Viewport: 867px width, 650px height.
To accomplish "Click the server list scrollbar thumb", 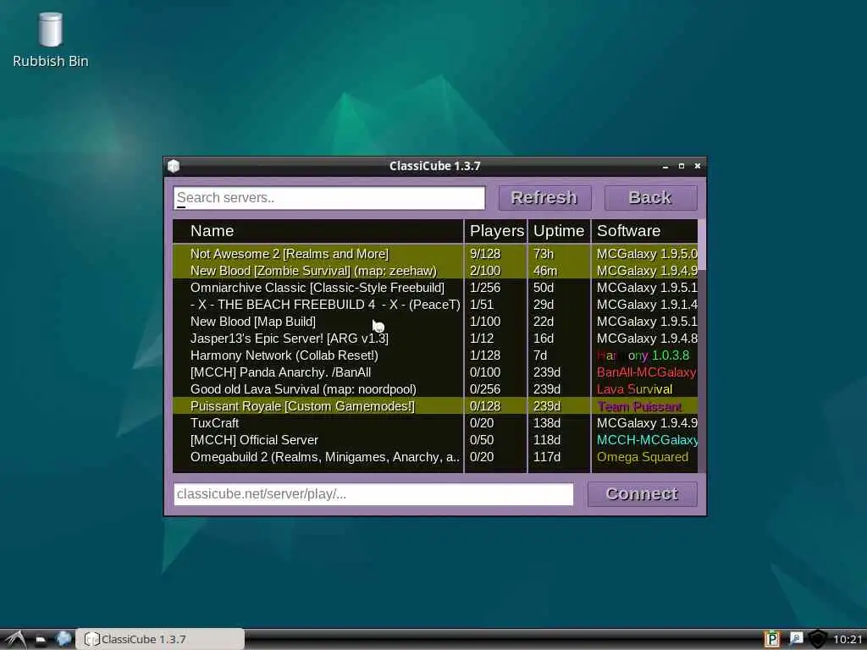I will tap(702, 245).
